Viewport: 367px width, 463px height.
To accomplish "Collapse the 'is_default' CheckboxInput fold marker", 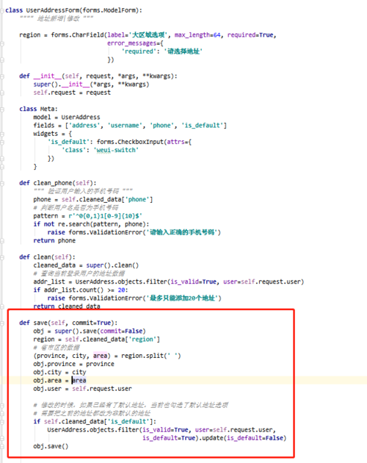I will pyautogui.click(x=2, y=143).
